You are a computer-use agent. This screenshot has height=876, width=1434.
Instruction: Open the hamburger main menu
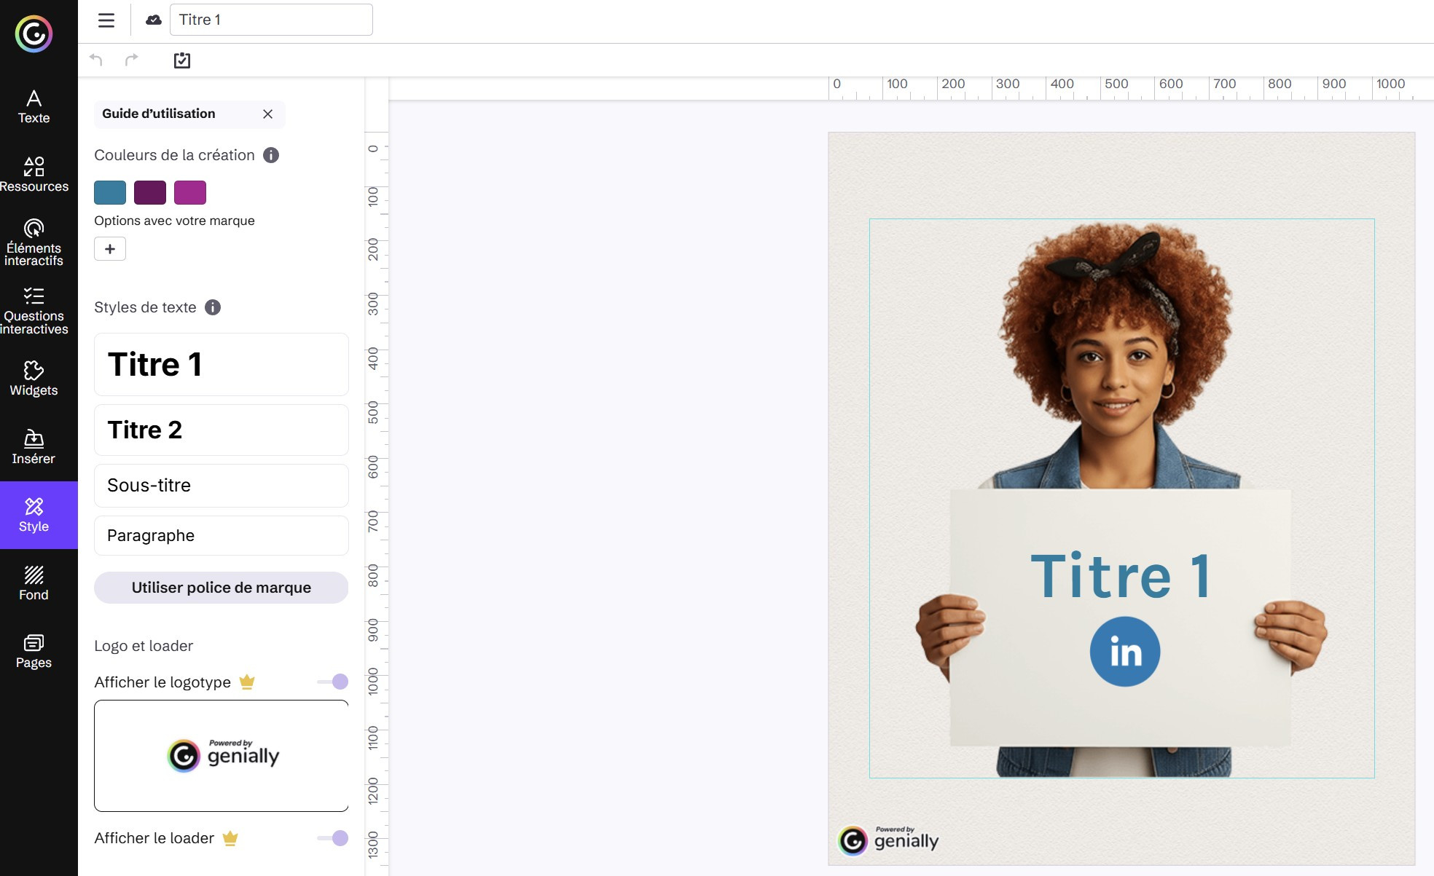106,20
